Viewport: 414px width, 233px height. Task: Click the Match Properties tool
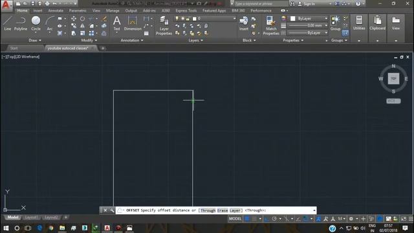point(271,25)
